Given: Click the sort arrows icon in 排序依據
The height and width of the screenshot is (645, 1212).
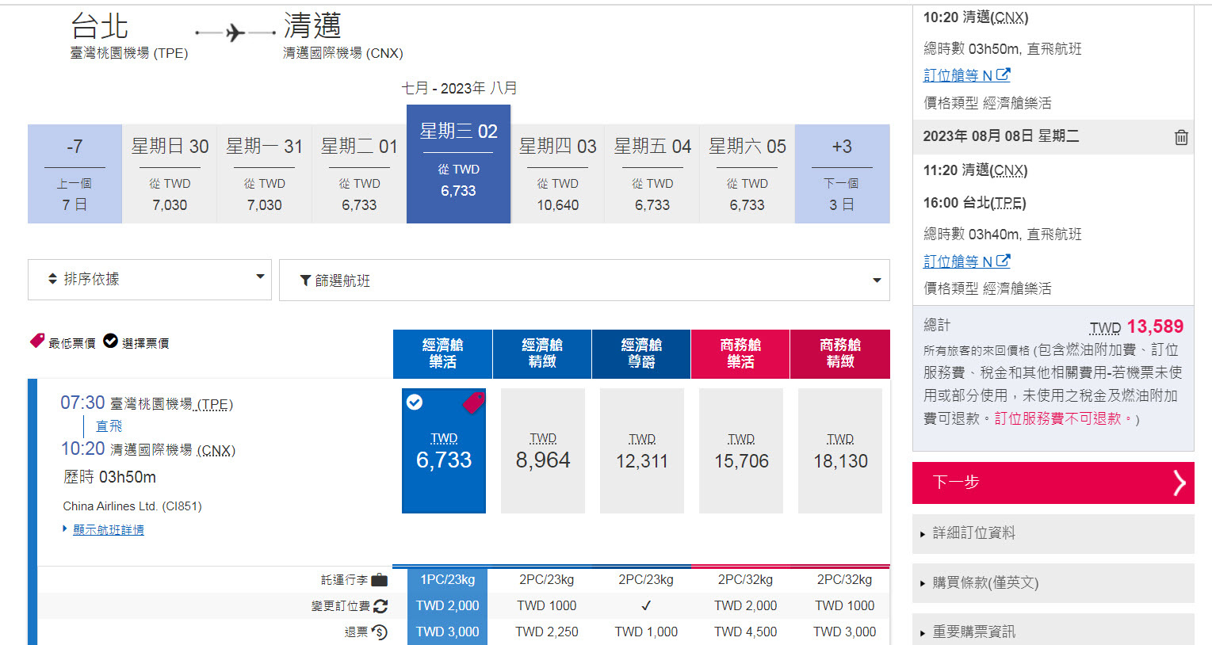Looking at the screenshot, I should click(53, 279).
